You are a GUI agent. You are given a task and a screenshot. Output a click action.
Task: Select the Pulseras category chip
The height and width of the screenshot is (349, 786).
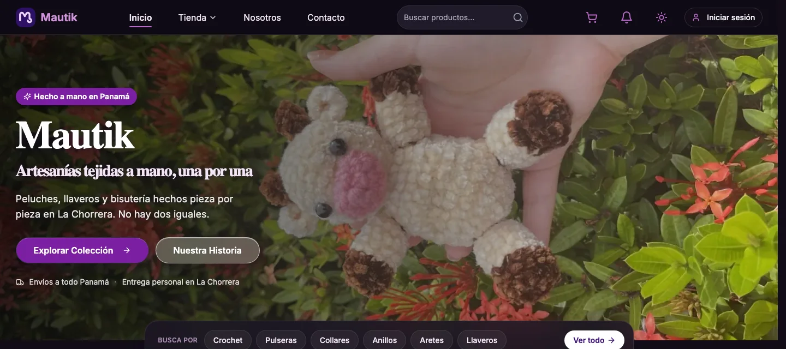point(281,340)
